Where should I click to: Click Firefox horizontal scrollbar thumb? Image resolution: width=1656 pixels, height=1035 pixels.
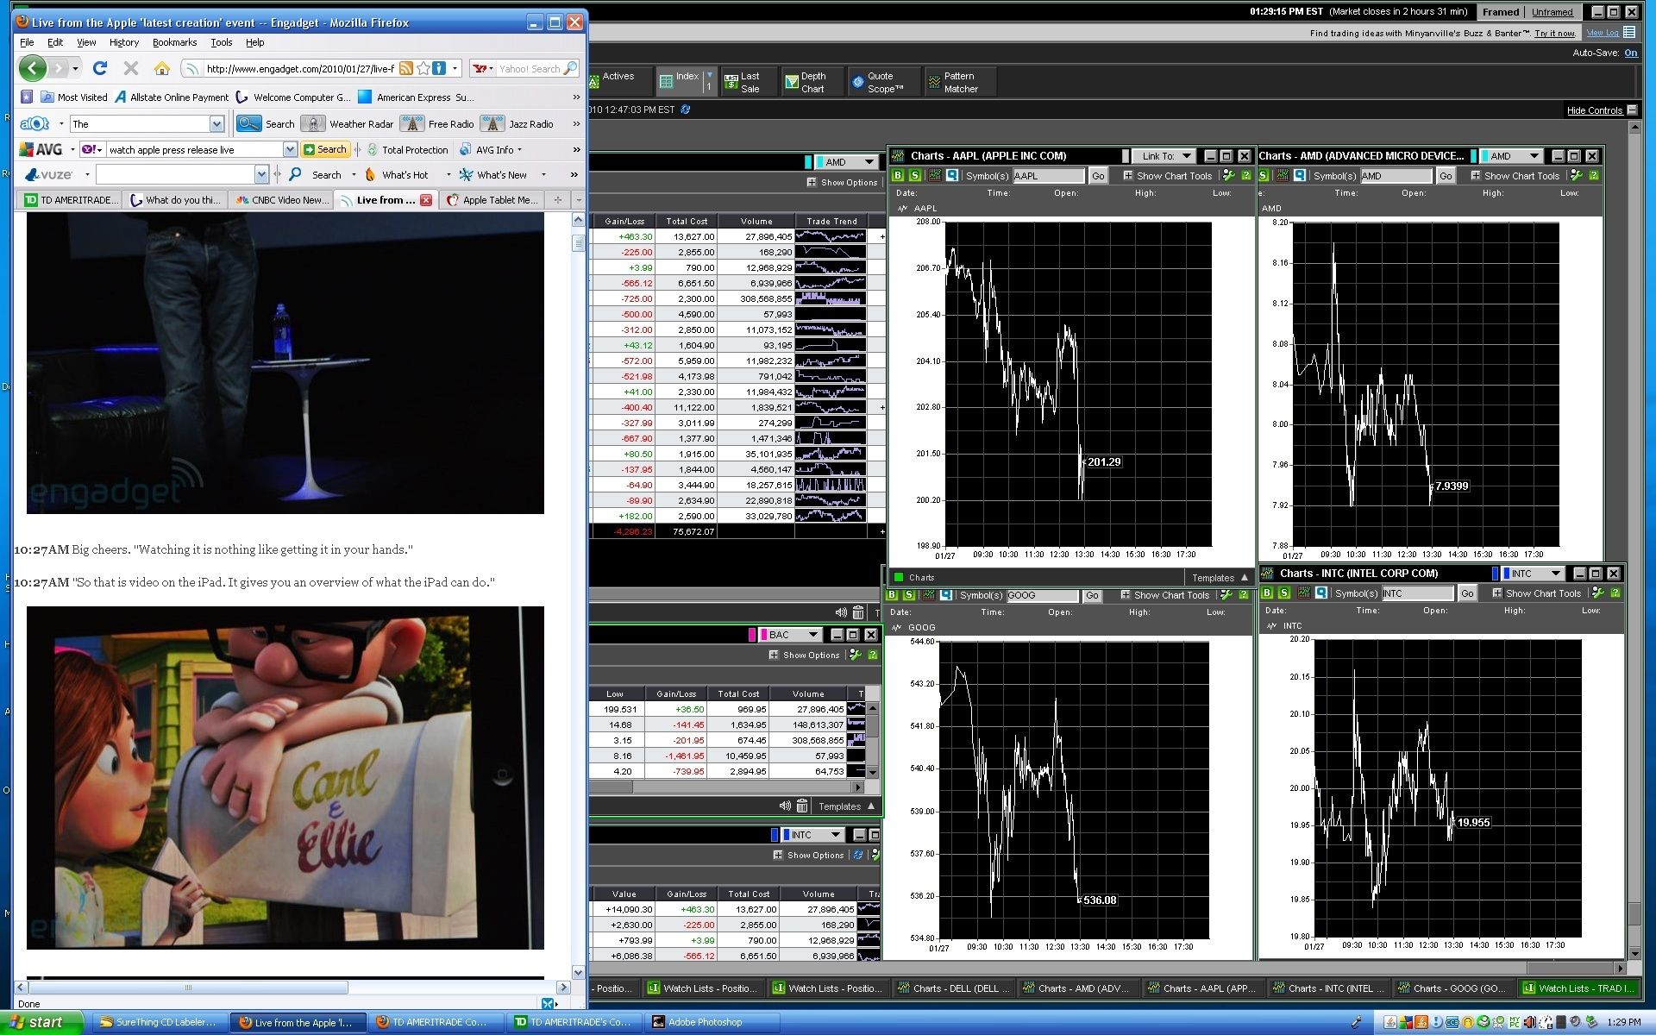[189, 988]
